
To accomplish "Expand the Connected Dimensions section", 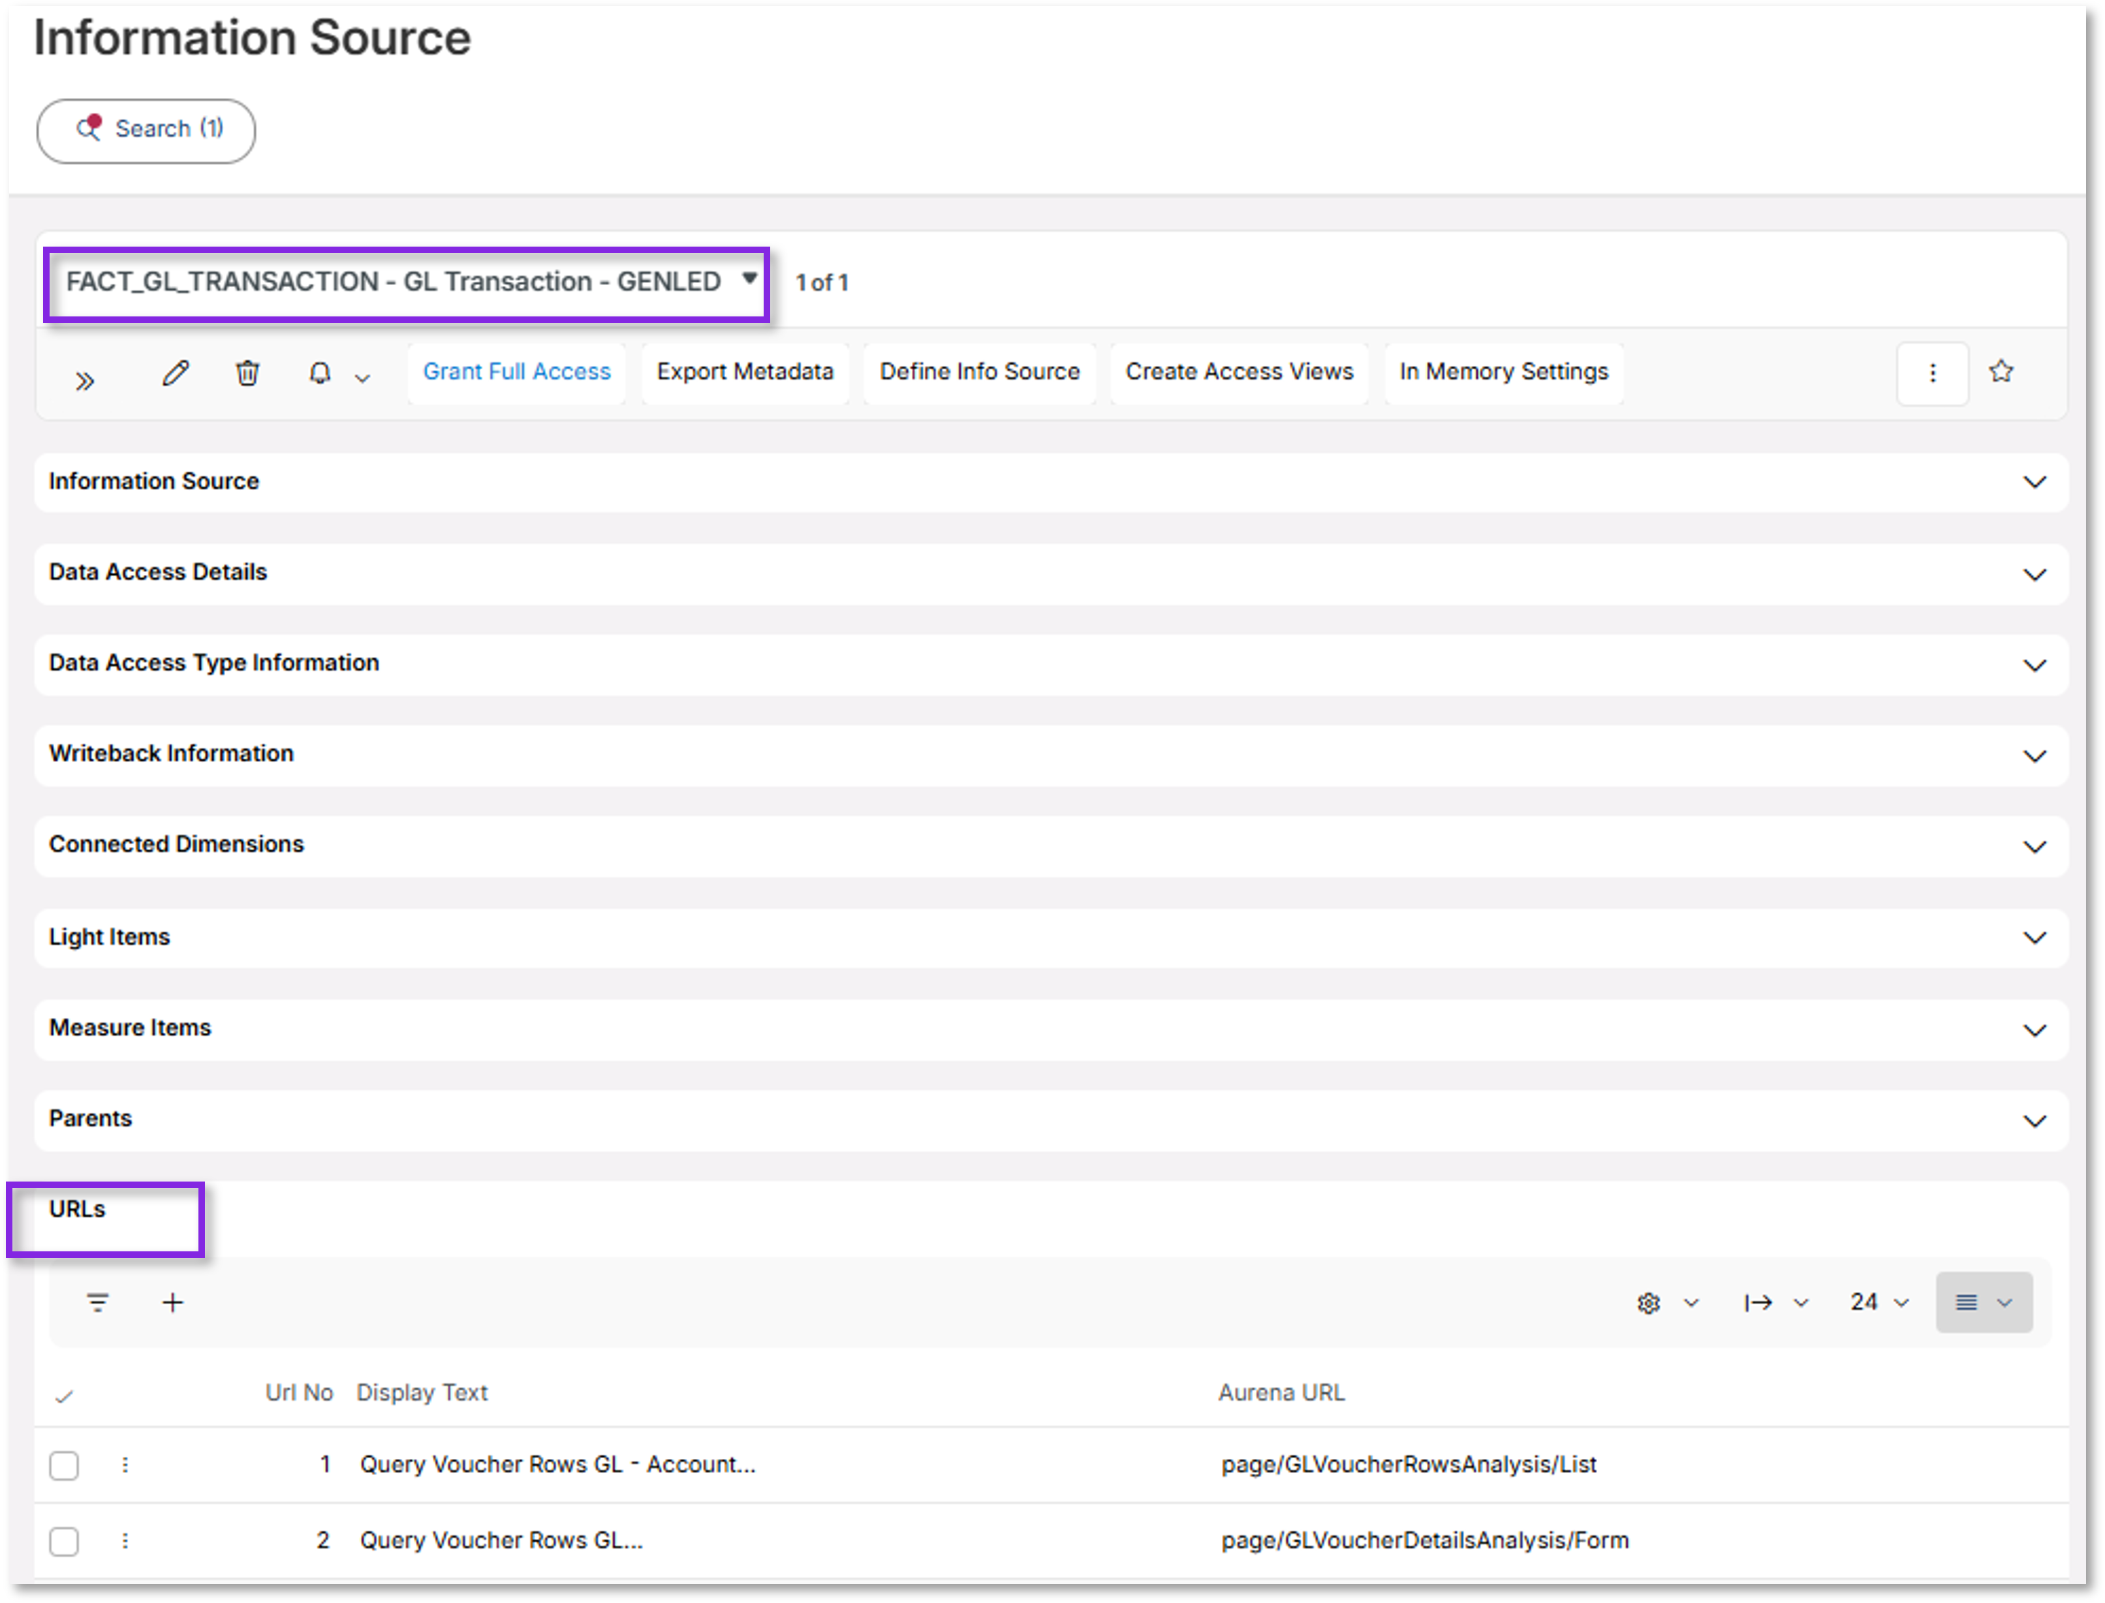I will (1051, 846).
